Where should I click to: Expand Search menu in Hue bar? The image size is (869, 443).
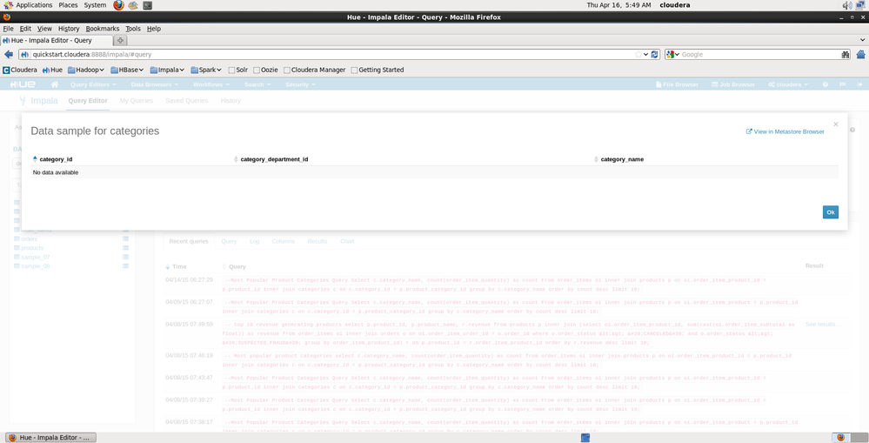[257, 84]
